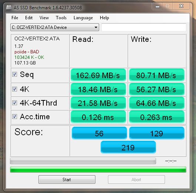Image resolution: width=196 pixels, height=193 pixels.
Task: Close the AS SSD Benchmark window
Action: tap(181, 6)
